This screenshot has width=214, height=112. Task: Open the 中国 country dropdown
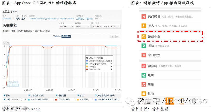pyautogui.click(x=83, y=26)
